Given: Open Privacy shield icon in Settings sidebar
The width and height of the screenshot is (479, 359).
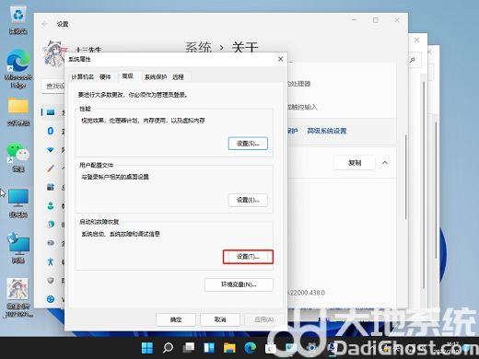Looking at the screenshot, I should [51, 280].
